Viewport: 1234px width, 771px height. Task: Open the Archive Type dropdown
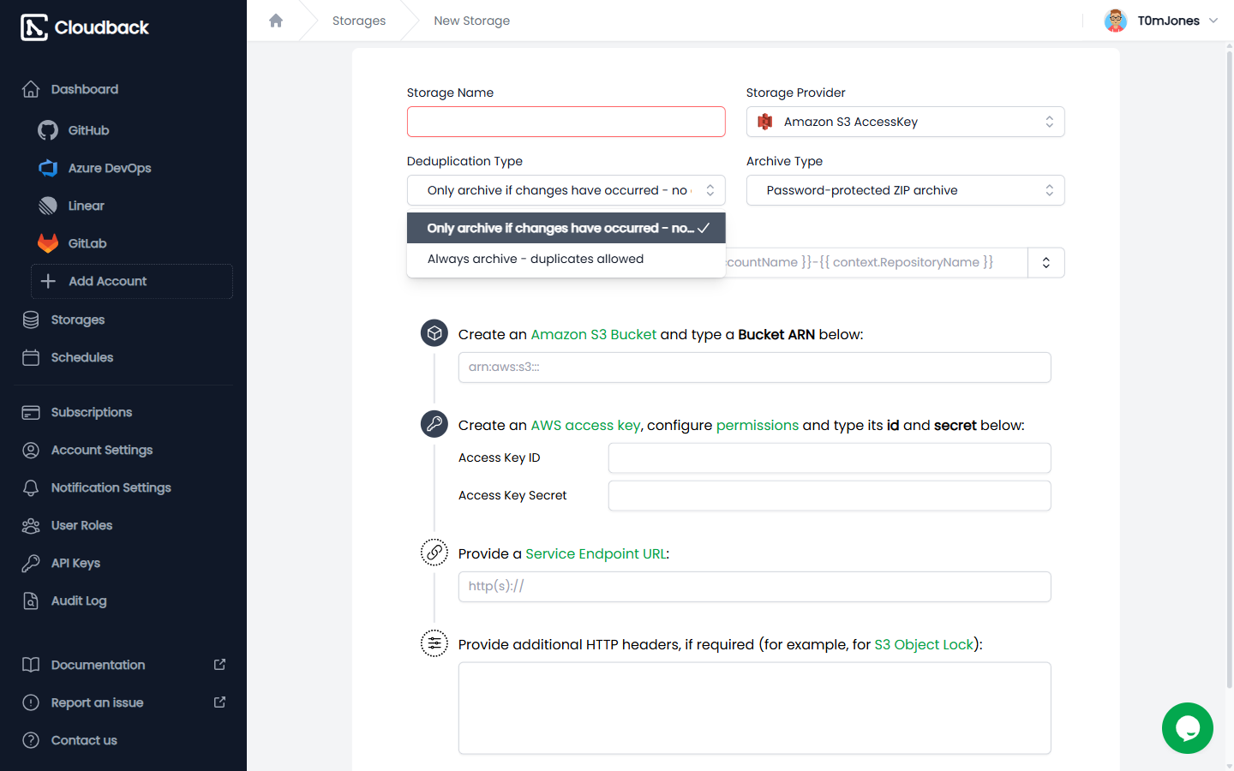pyautogui.click(x=906, y=190)
